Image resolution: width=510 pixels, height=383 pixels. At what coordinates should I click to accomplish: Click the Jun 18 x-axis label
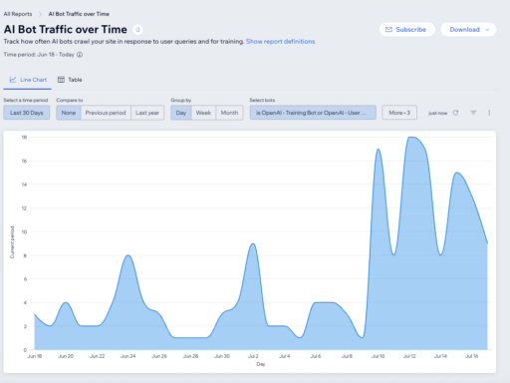coord(35,356)
